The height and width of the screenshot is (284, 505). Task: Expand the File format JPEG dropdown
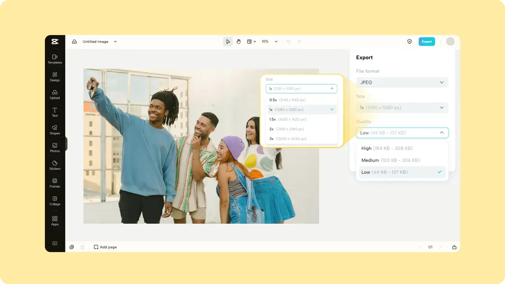click(x=402, y=82)
